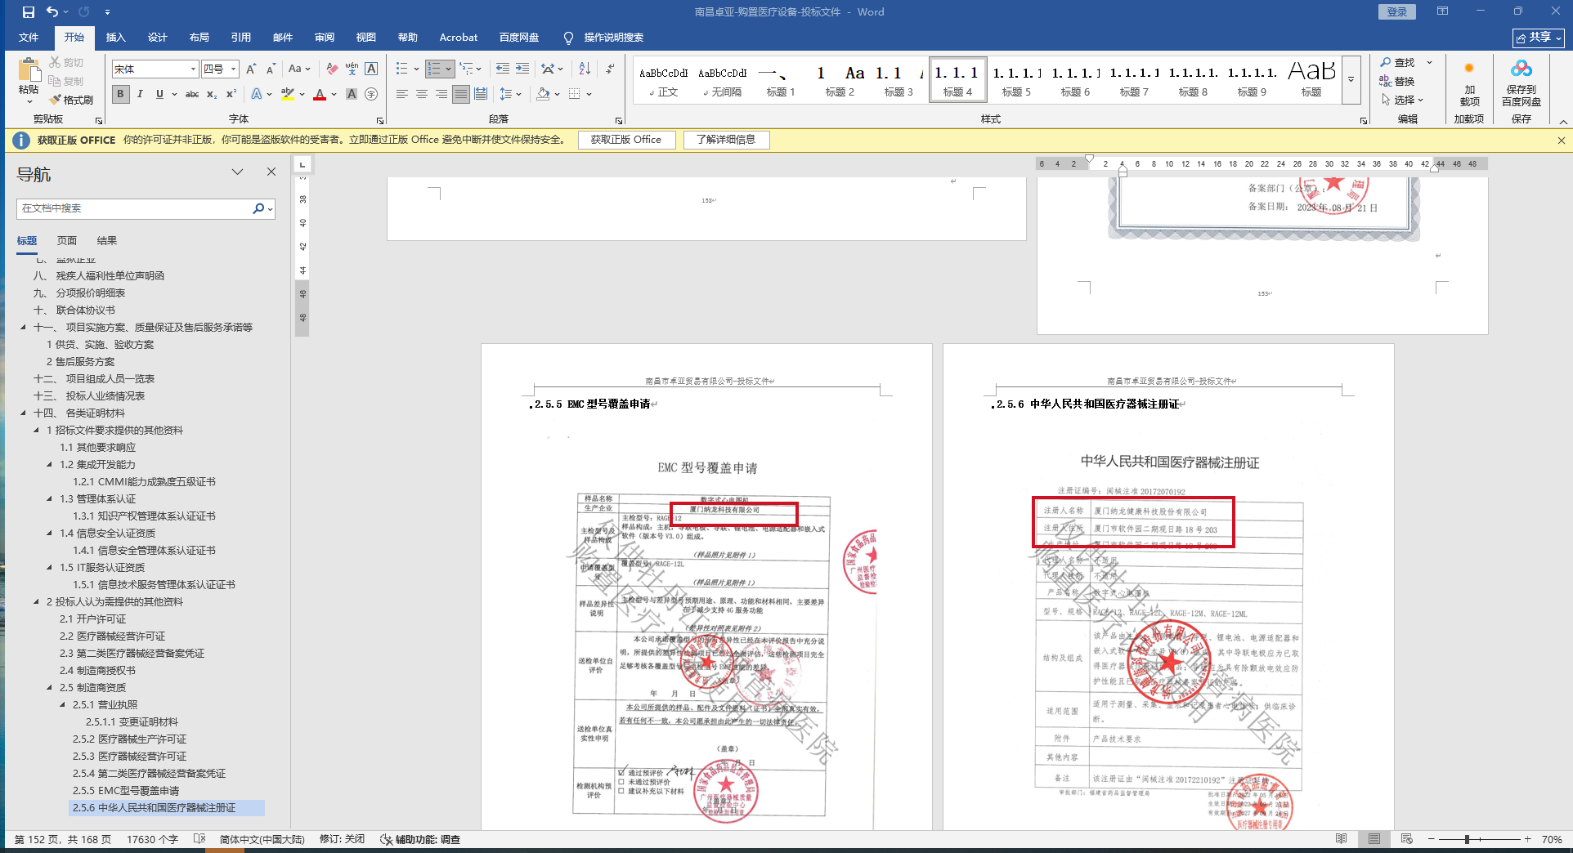Screen dimensions: 1573x853
Task: Shrink the font size one step
Action: pyautogui.click(x=271, y=69)
